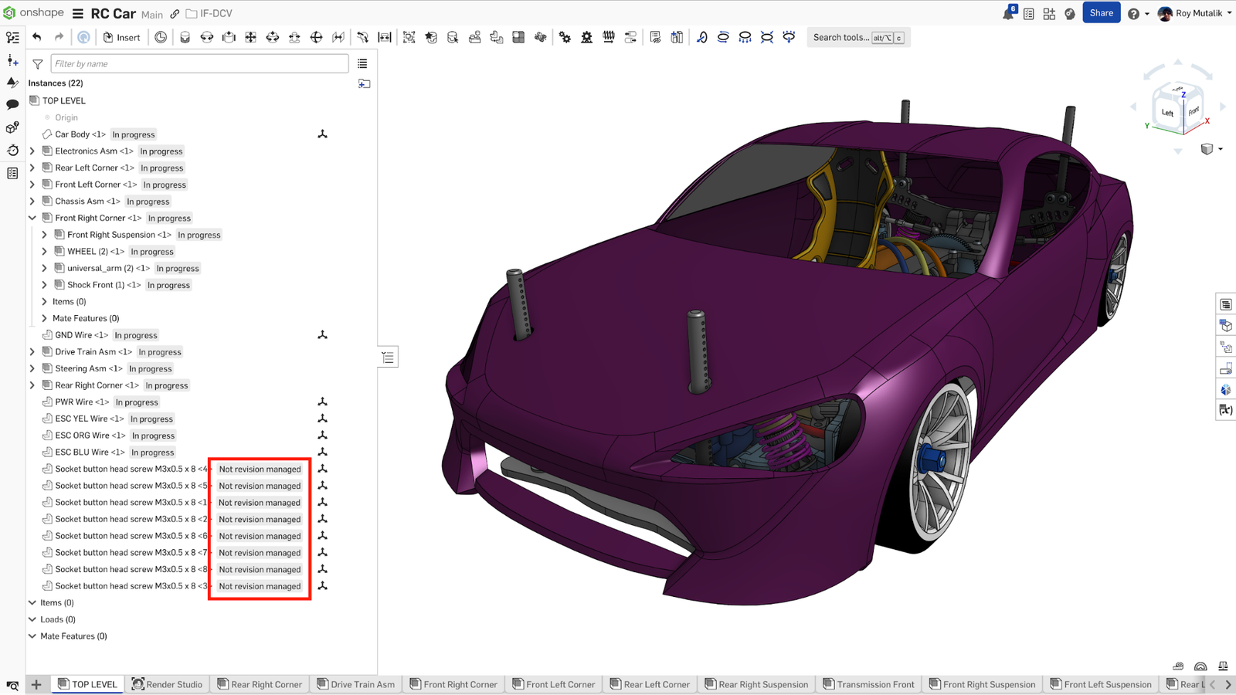Toggle a display mode icon near the view cube
Screen dimensions: 1236x695
(1208, 149)
